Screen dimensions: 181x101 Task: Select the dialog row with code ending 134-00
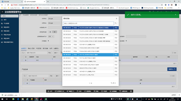point(90,75)
